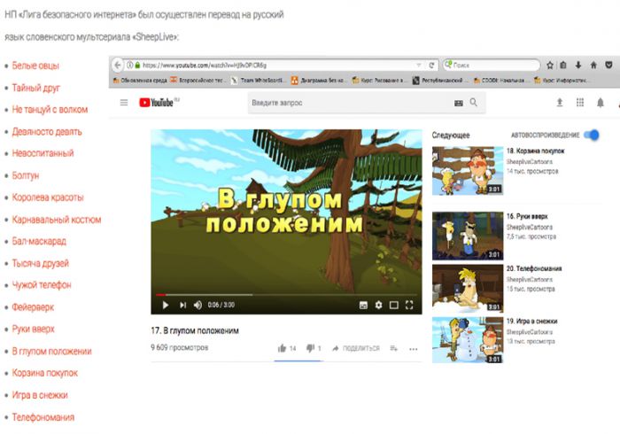Screen dimensions: 620x434
Task: Open URL history dropdown arrow in address bar
Action: pyautogui.click(x=419, y=66)
